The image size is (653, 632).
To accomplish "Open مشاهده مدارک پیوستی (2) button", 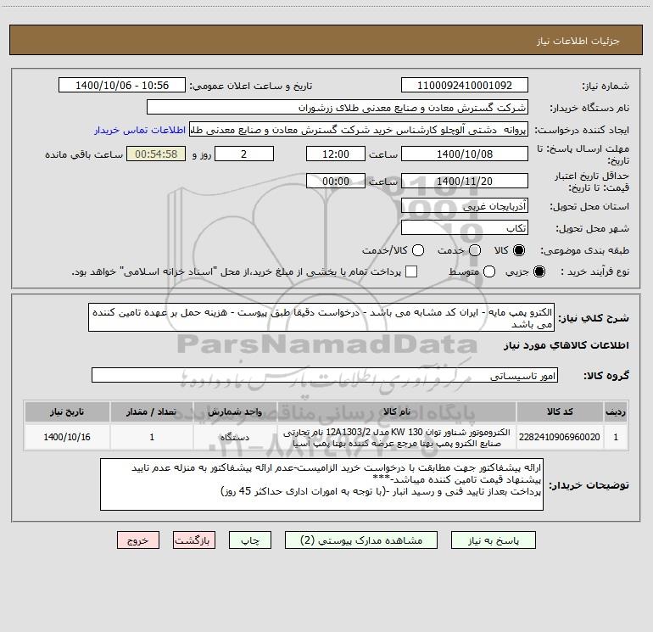I will [361, 540].
